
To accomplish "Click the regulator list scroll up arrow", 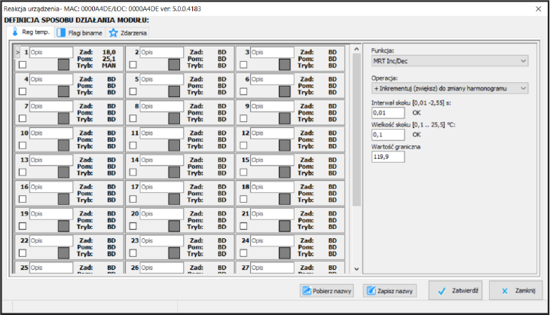I will 356,50.
